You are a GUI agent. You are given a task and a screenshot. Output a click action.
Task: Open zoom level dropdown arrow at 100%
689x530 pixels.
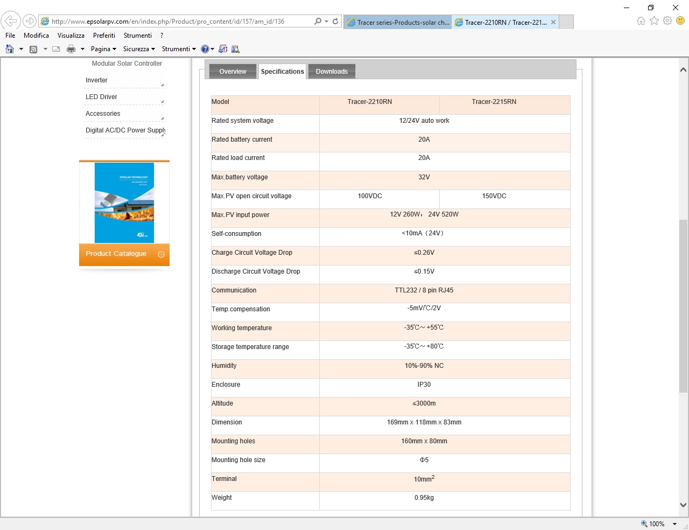tap(674, 524)
